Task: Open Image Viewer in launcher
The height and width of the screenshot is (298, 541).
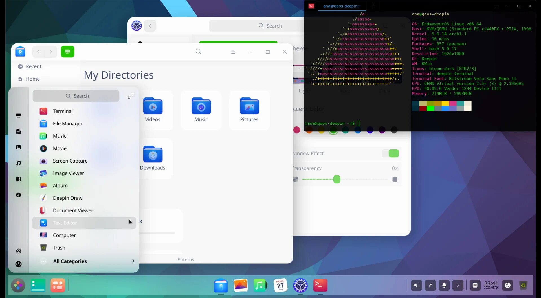Action: point(84,173)
